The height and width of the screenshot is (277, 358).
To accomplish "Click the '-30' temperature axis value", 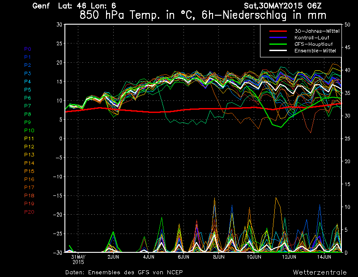I will [x=58, y=252].
